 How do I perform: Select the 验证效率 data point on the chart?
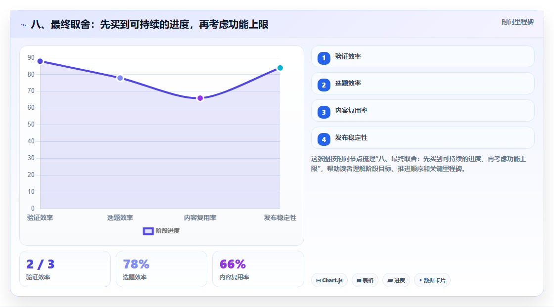coord(40,61)
